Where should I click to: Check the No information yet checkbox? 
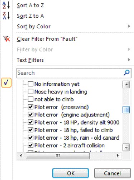pyautogui.click(x=30, y=84)
